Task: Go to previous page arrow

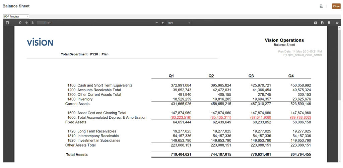Action: pos(26,23)
